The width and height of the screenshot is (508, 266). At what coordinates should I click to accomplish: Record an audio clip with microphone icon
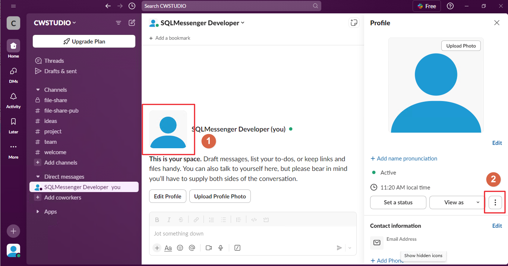[x=221, y=248]
